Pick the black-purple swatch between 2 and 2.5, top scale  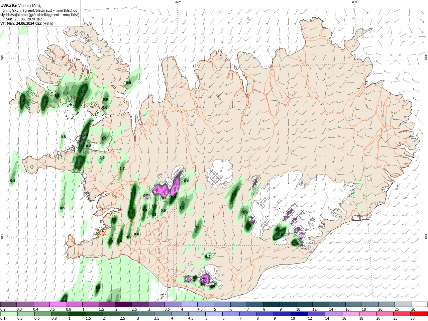coord(123,305)
